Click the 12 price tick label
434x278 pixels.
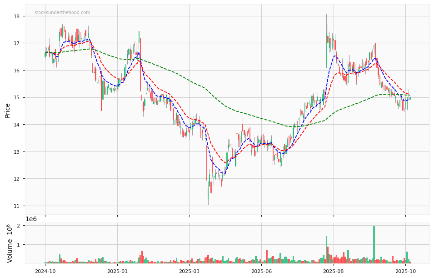point(17,179)
